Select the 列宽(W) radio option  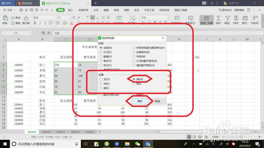[x=134, y=57]
